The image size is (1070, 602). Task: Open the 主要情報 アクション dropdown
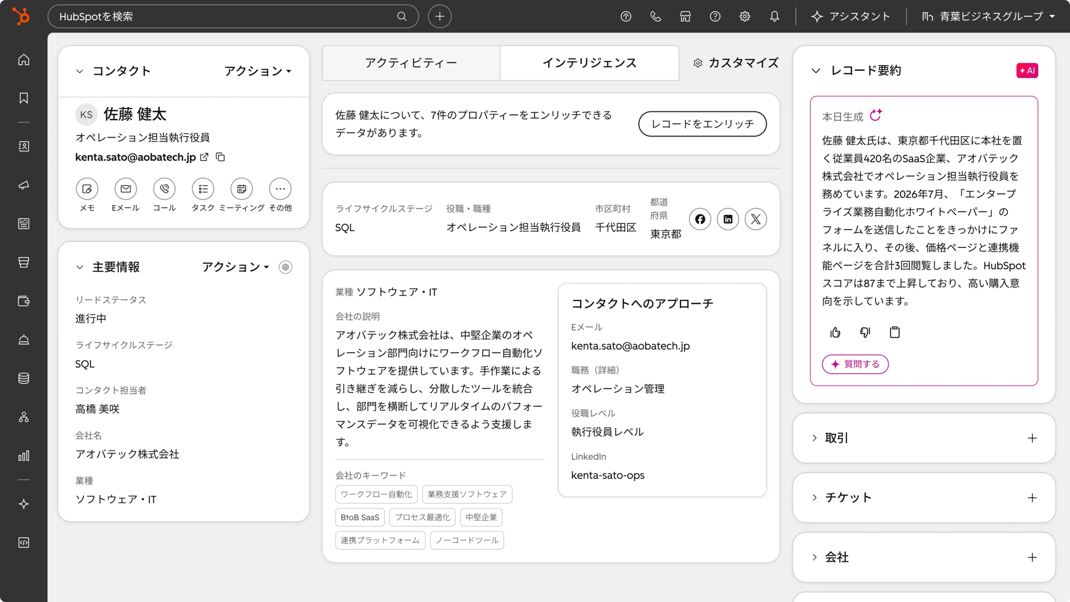(x=236, y=267)
